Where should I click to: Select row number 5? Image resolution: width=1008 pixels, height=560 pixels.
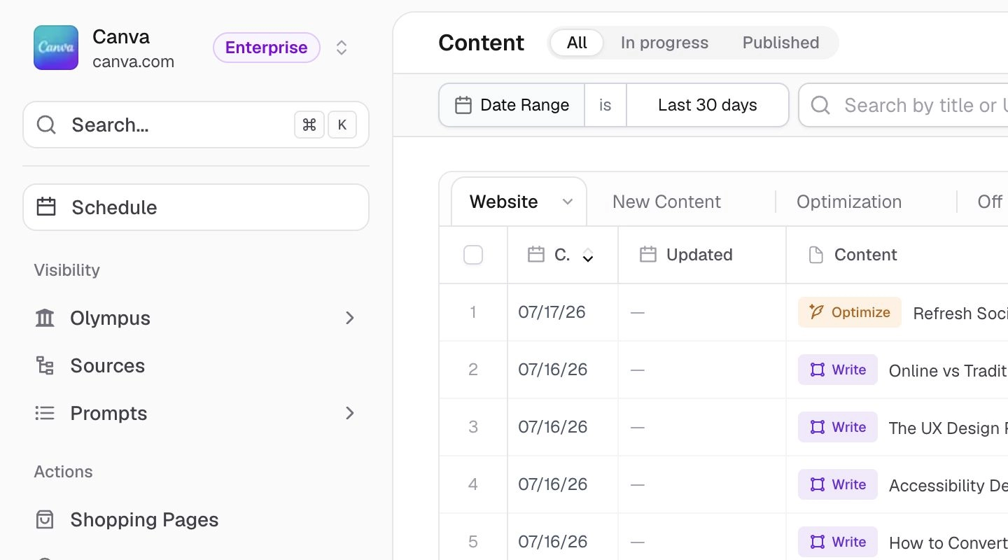pos(473,542)
